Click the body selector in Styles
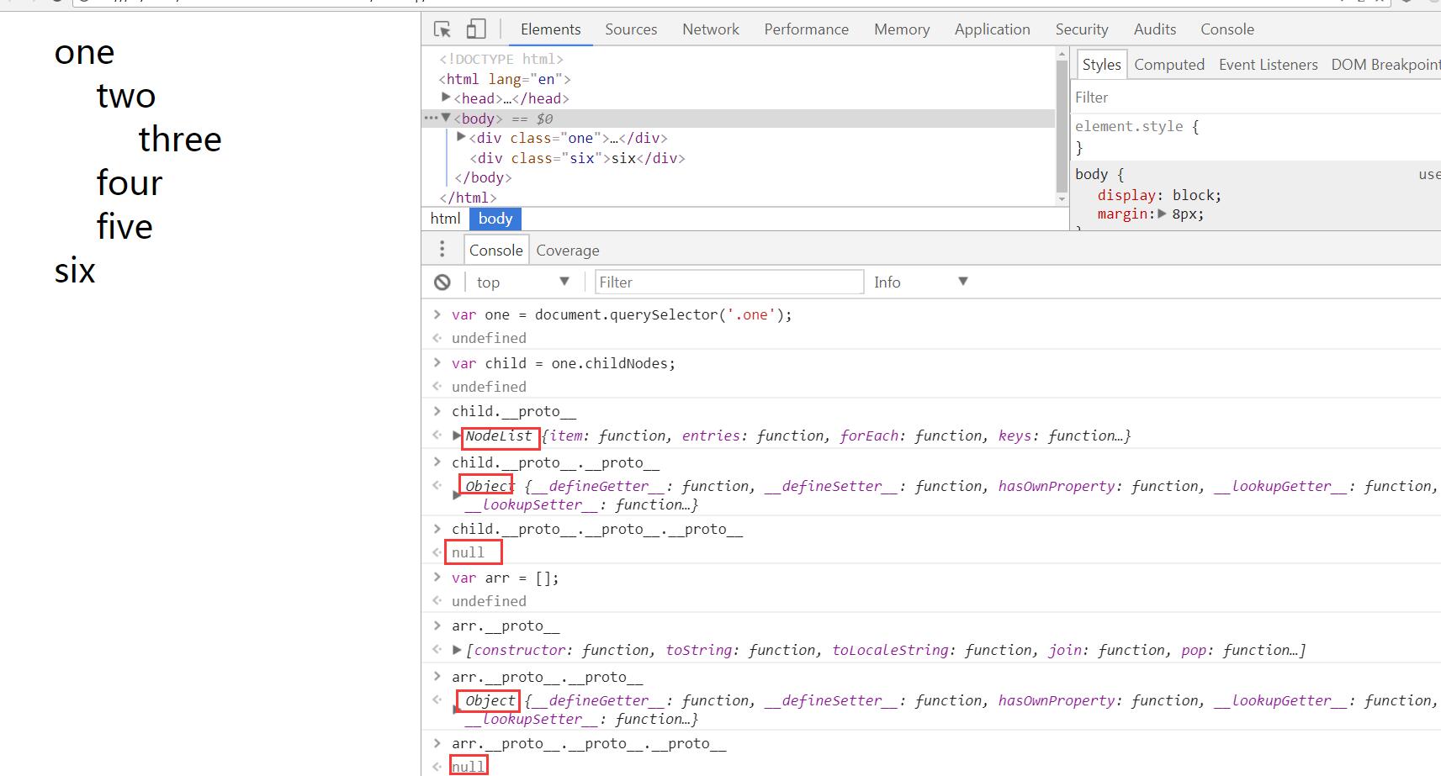This screenshot has height=776, width=1441. point(1091,174)
